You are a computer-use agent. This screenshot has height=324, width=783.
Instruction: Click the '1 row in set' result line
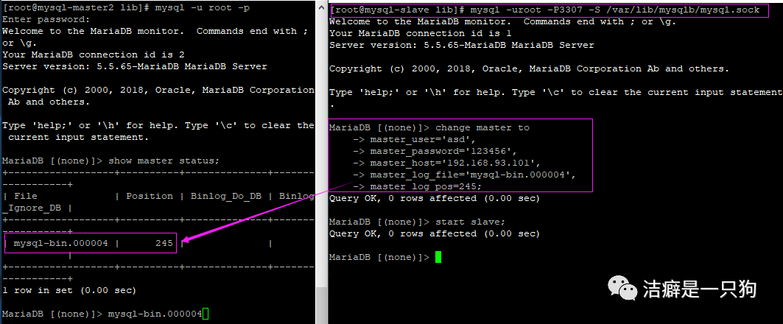pos(69,290)
